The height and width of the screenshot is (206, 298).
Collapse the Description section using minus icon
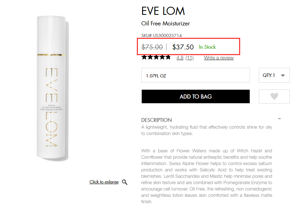point(279,119)
